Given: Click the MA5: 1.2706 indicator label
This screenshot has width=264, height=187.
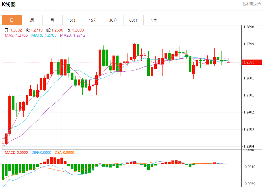Looking at the screenshot, I should pyautogui.click(x=16, y=35).
